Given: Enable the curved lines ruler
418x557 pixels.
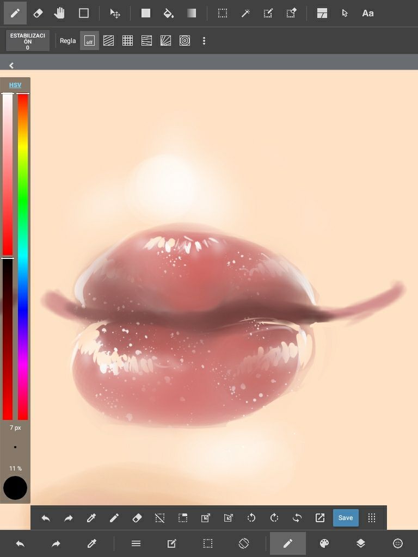Looking at the screenshot, I should (146, 41).
